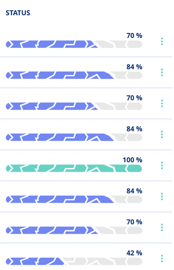Image resolution: width=174 pixels, height=270 pixels.
Task: Click the 42 % percentage label
Action: click(x=134, y=253)
